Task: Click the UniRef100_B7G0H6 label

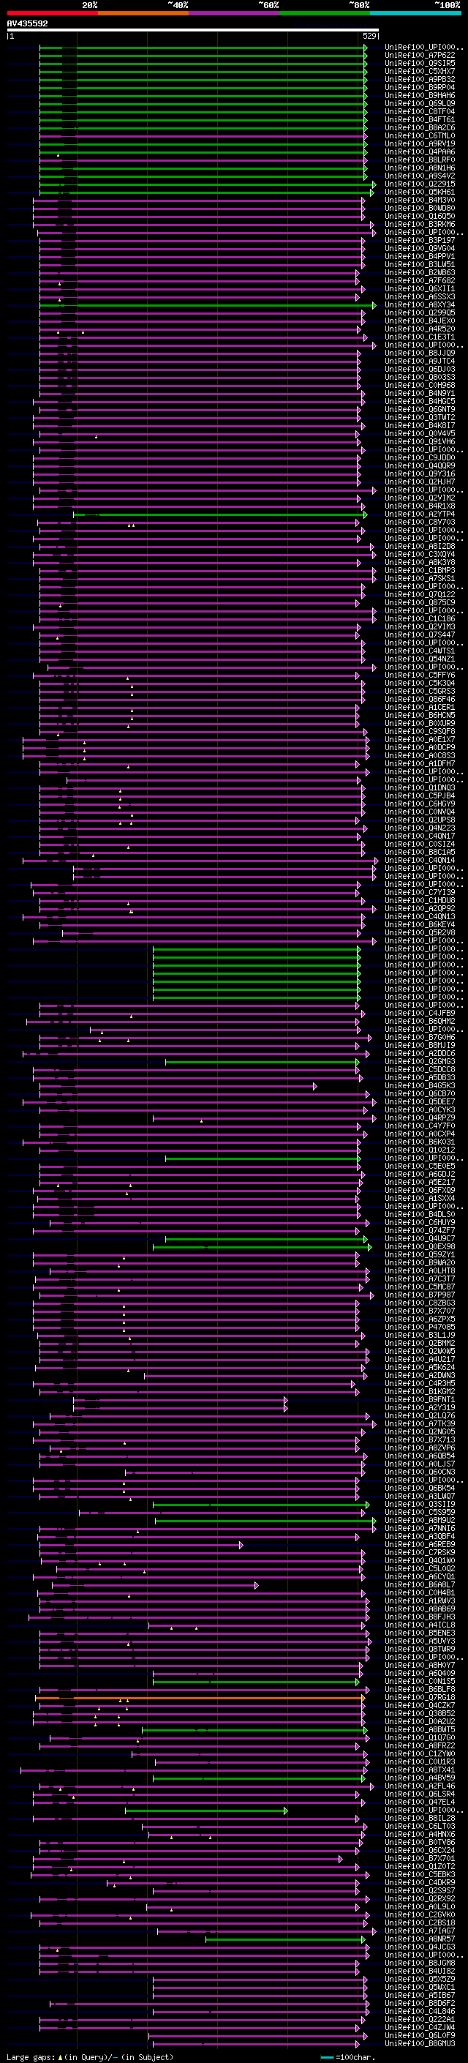Action: [x=420, y=1037]
